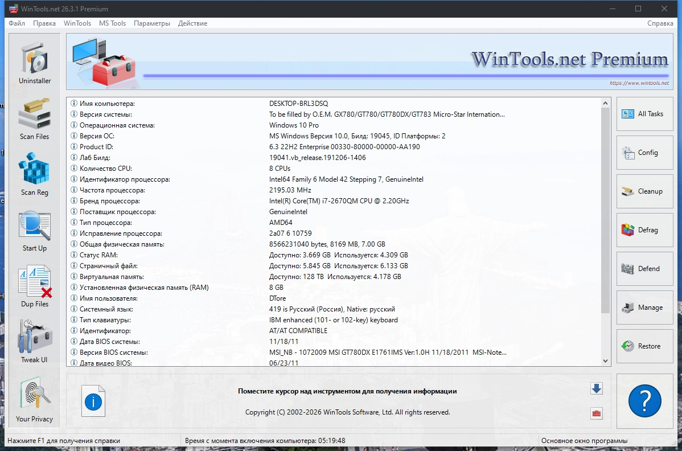Select the Бренд процессора row

pos(334,201)
